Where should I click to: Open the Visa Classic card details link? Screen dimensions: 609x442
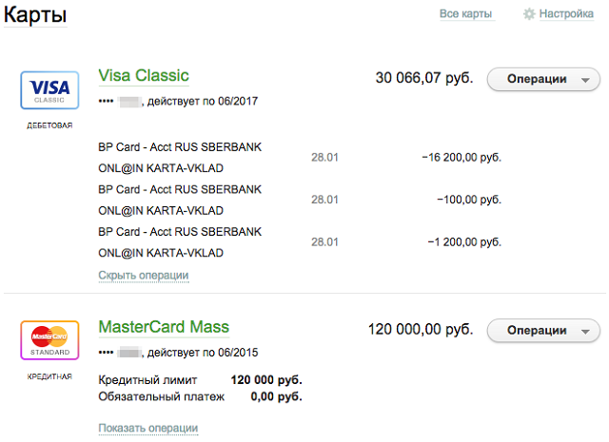144,76
